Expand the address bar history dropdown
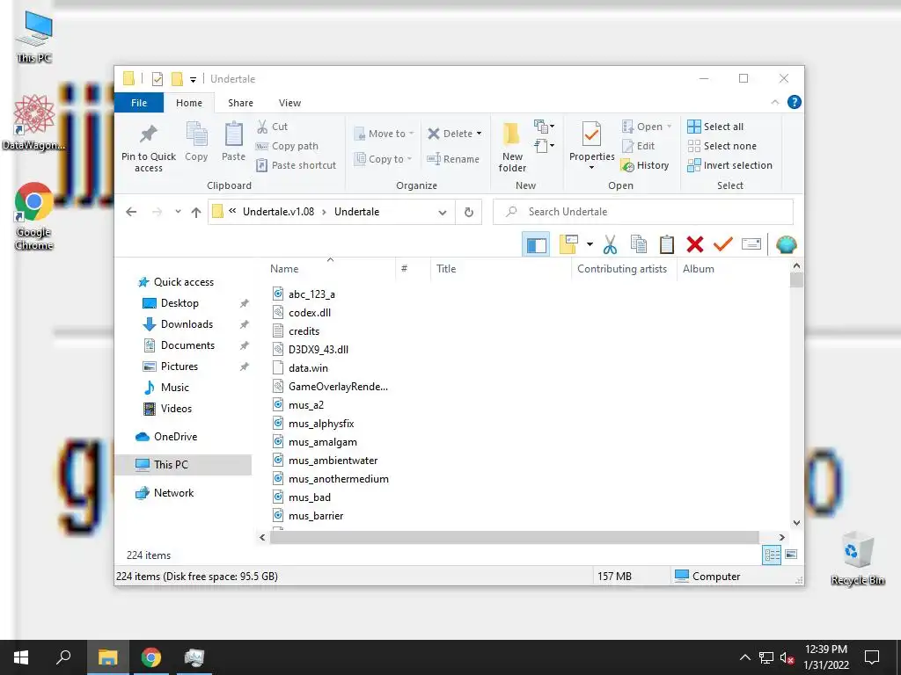 point(443,213)
